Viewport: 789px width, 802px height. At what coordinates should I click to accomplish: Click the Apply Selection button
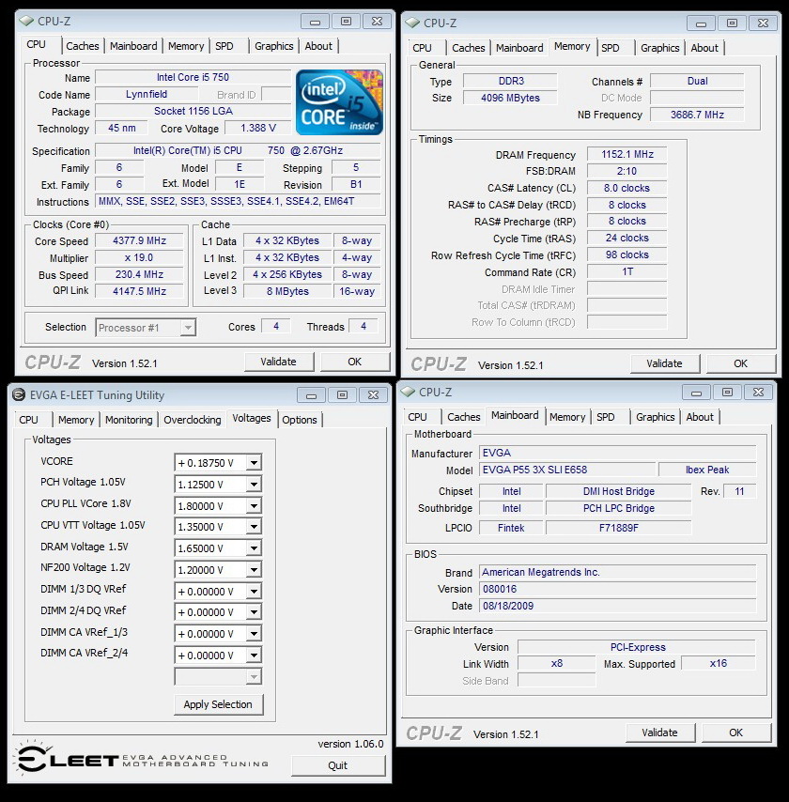[218, 704]
